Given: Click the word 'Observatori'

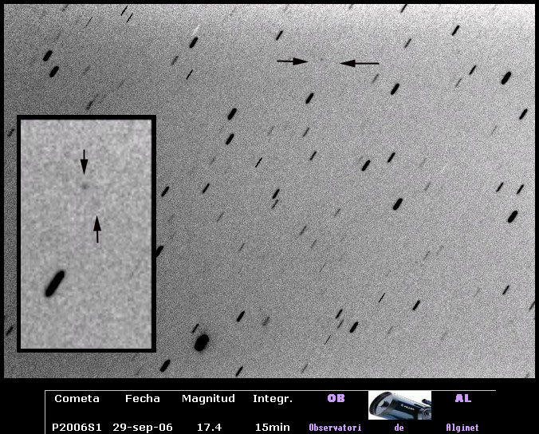Looking at the screenshot, I should tap(335, 428).
